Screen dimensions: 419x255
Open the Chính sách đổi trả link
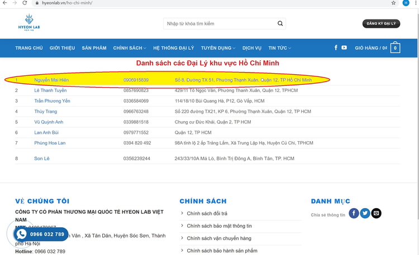click(x=208, y=214)
